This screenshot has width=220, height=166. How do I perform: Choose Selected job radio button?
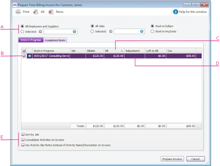pyautogui.click(x=92, y=31)
